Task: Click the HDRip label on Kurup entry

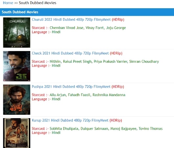Action: point(116,120)
